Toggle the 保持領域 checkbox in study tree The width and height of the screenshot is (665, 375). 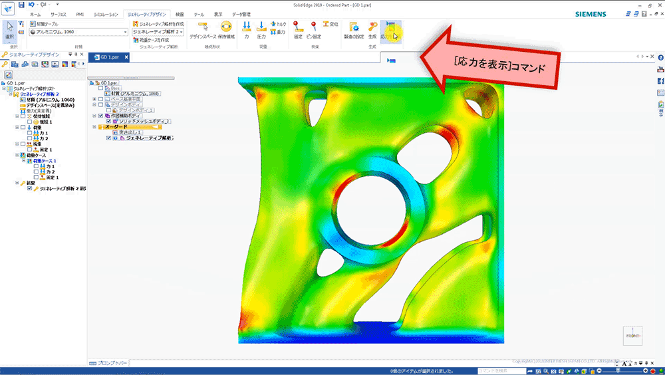tap(23, 116)
